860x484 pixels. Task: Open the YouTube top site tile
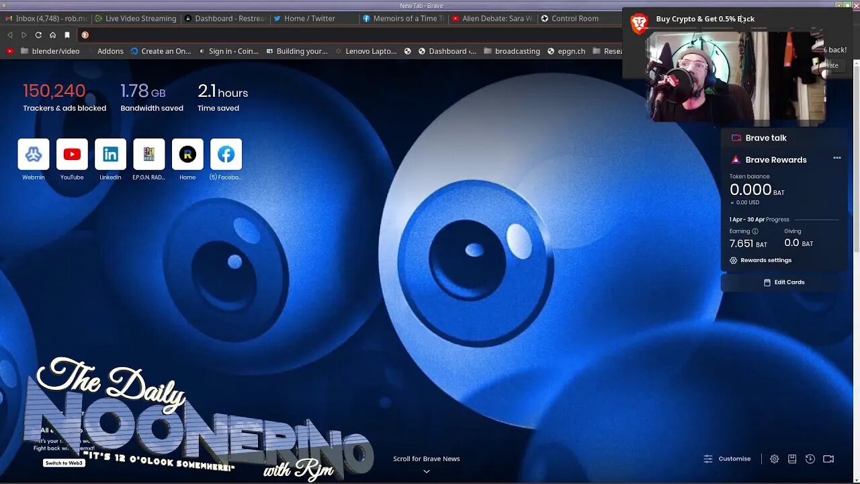(72, 155)
